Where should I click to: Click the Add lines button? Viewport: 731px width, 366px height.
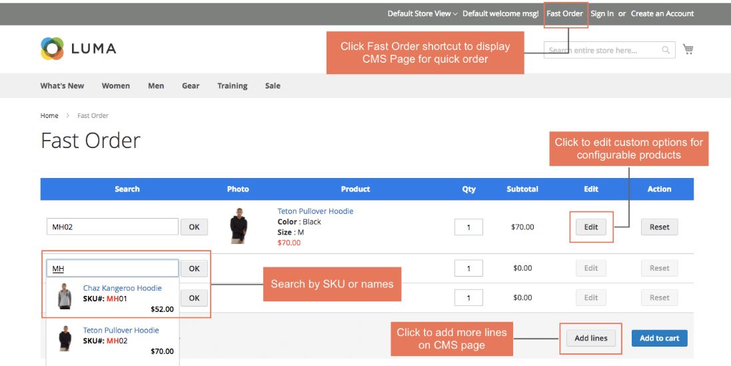coord(591,338)
